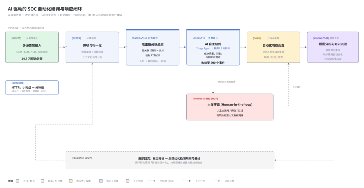Click 闭环箭头回到 feedback description line
The width and height of the screenshot is (364, 188).
(169, 162)
